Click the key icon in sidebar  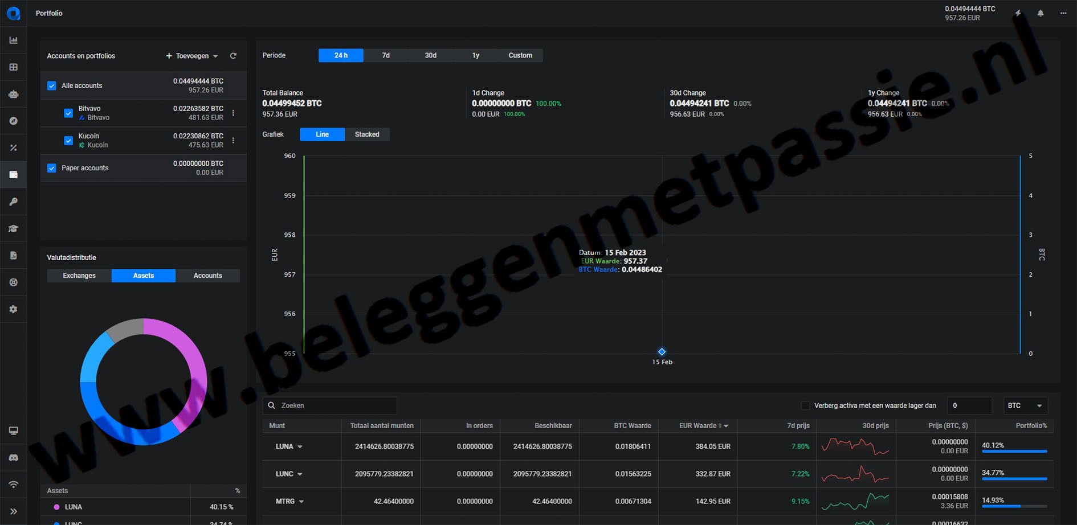coord(13,202)
